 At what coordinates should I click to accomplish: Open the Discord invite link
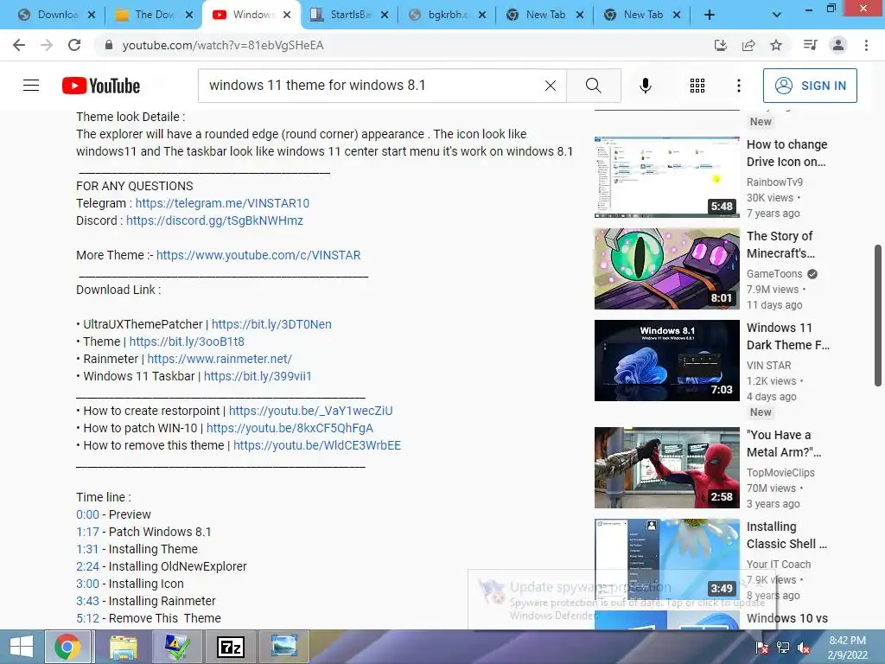click(x=214, y=220)
